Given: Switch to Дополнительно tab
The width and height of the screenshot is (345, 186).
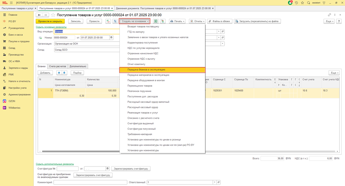Looking at the screenshot, I should [78, 66].
